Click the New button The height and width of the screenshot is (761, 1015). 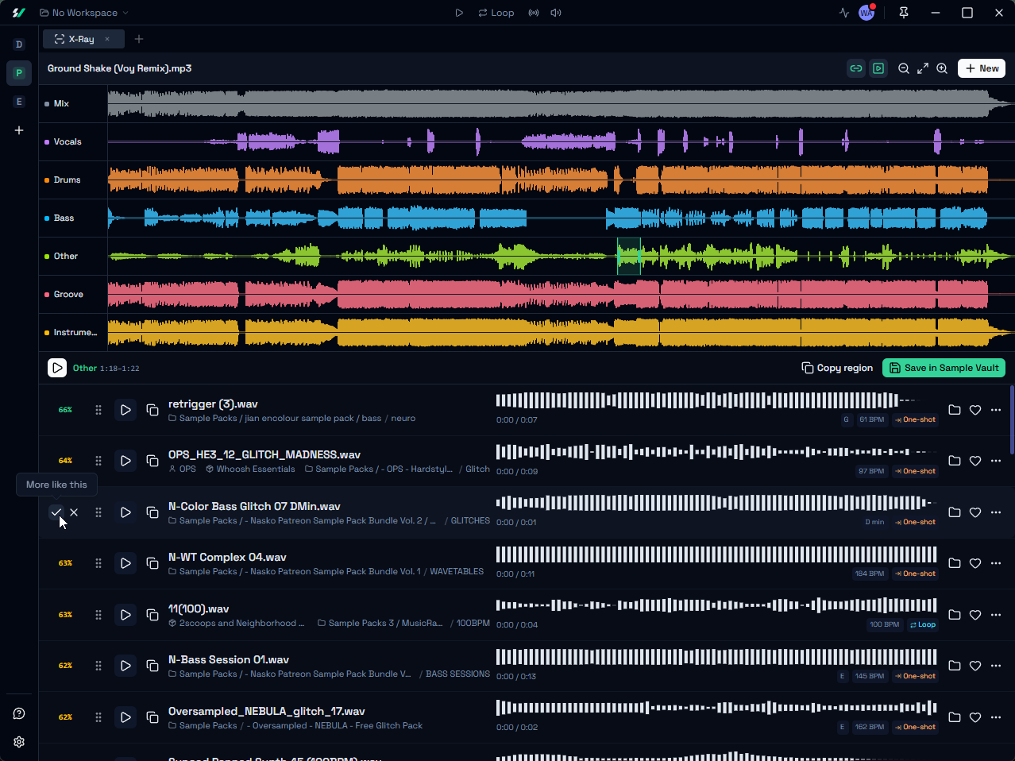tap(982, 68)
